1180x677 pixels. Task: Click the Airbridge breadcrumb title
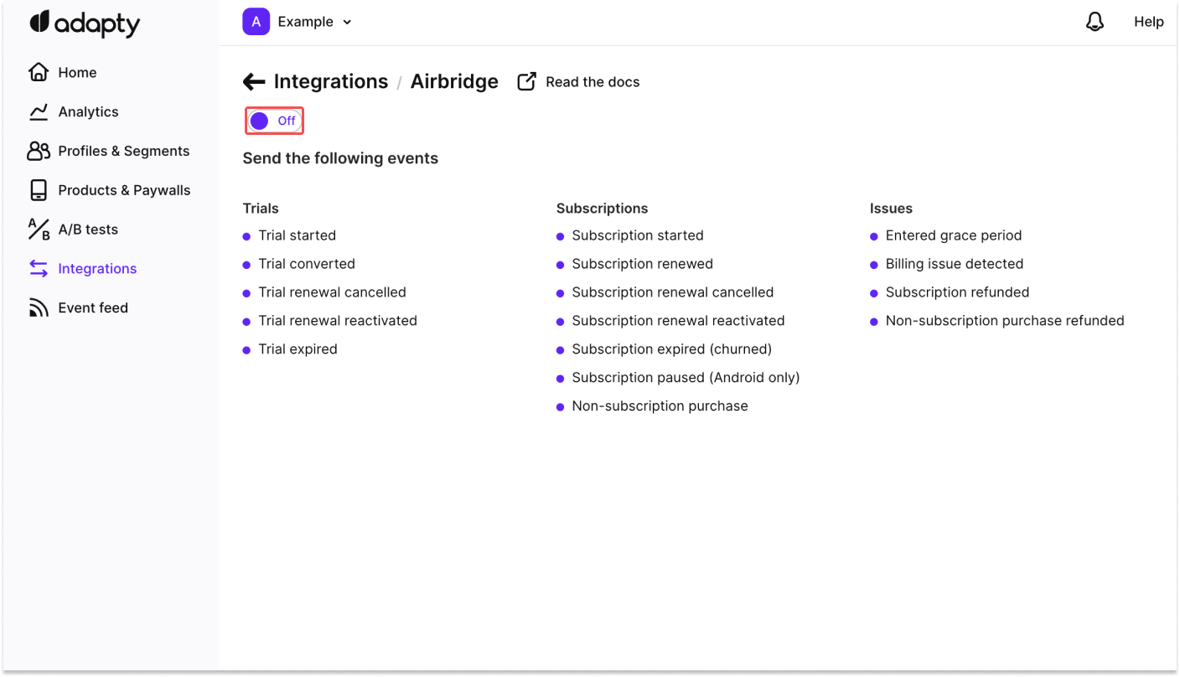(x=454, y=81)
